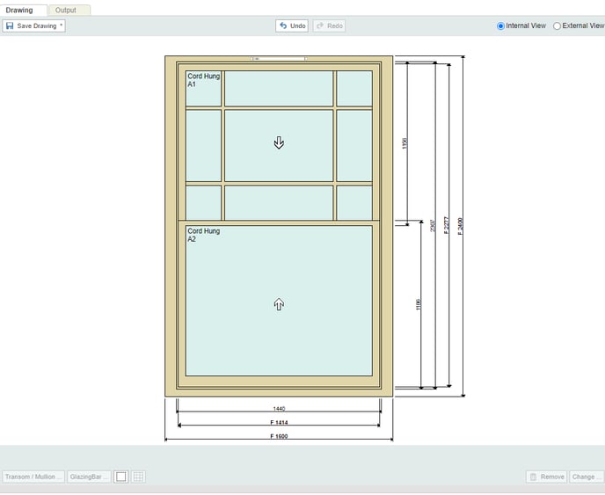Open the Transom / Mullion options
The image size is (605, 495).
[x=33, y=477]
